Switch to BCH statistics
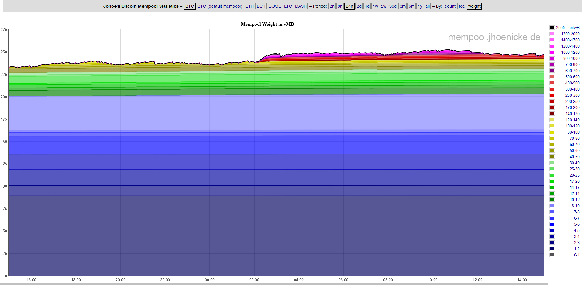This screenshot has height=285, width=582. click(x=261, y=6)
